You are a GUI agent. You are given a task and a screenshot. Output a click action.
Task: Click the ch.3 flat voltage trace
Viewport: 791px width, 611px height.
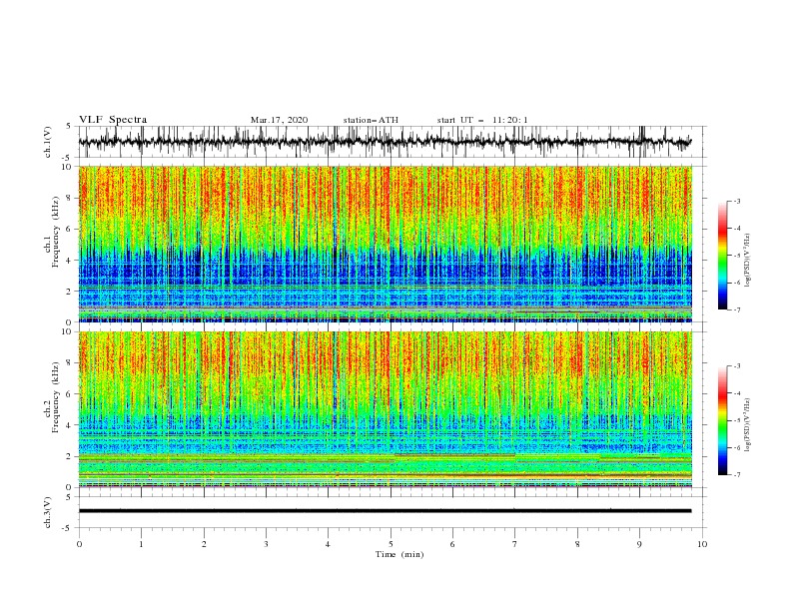(385, 511)
